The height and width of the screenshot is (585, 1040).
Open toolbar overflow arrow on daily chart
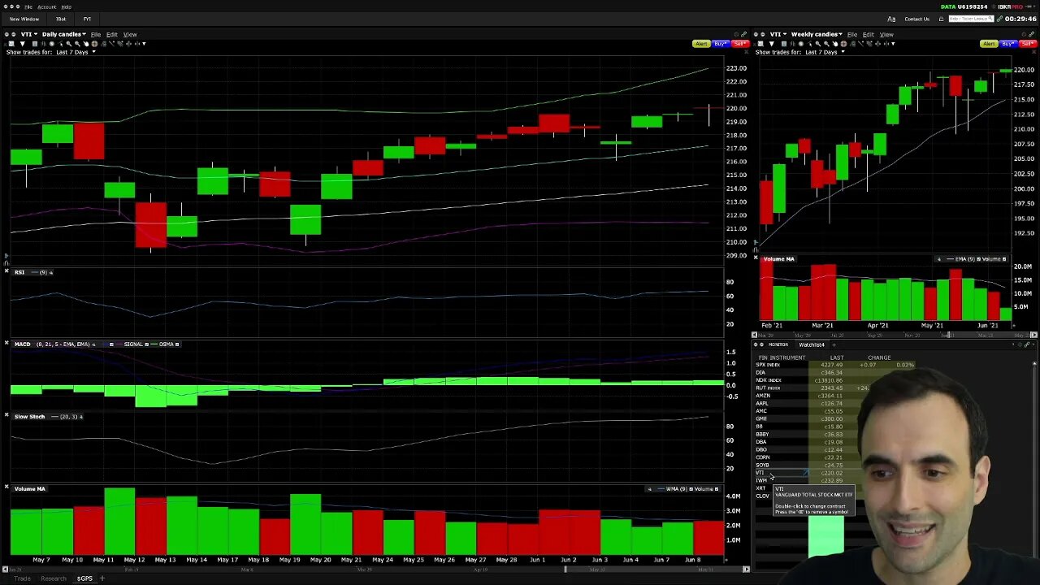coord(144,44)
